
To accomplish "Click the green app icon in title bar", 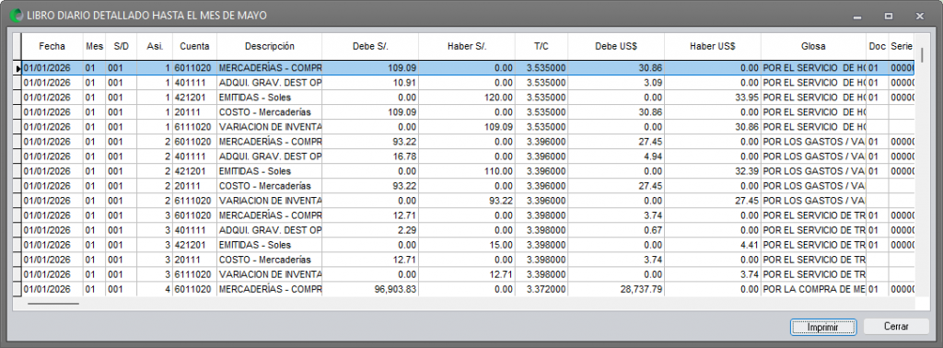I will click(x=17, y=16).
